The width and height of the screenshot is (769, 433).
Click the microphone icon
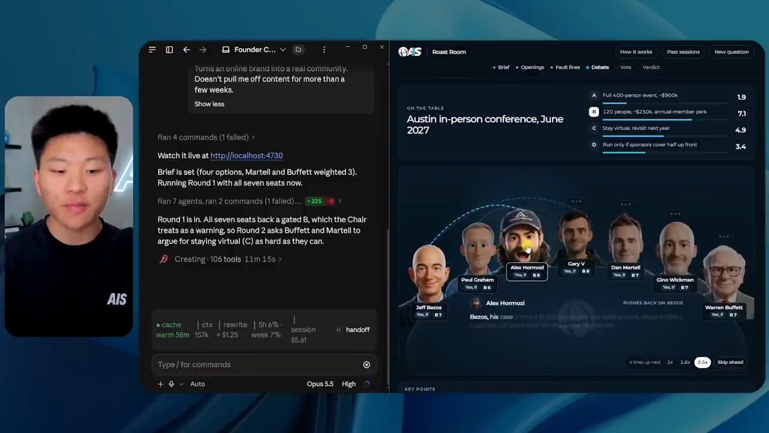(x=171, y=384)
